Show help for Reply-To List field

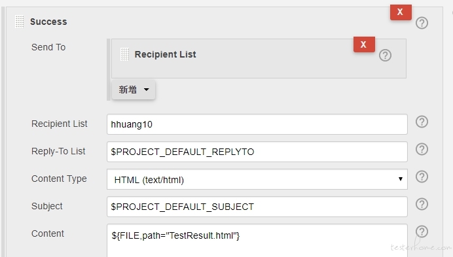(x=422, y=149)
